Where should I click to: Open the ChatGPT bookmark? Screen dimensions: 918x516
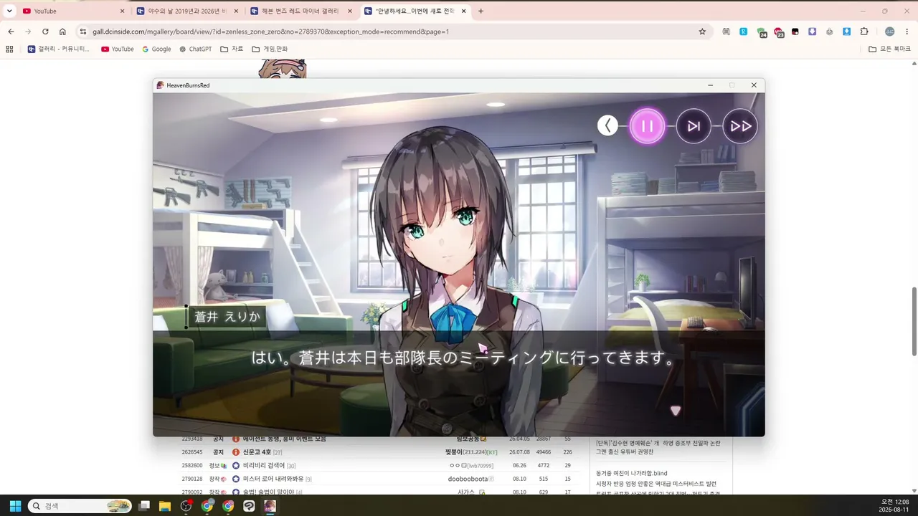(196, 49)
